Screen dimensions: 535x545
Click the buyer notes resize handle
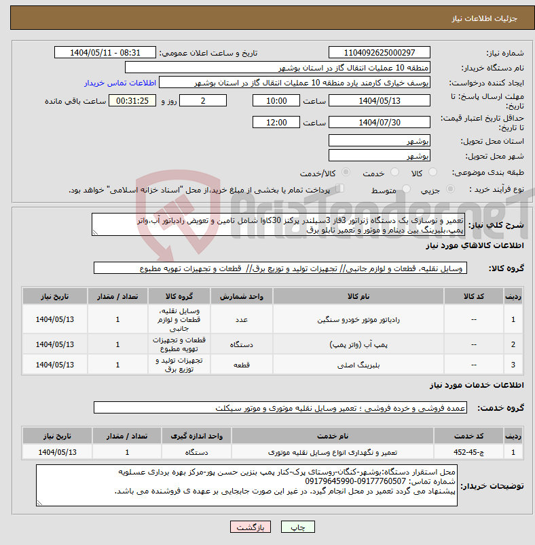point(39,502)
